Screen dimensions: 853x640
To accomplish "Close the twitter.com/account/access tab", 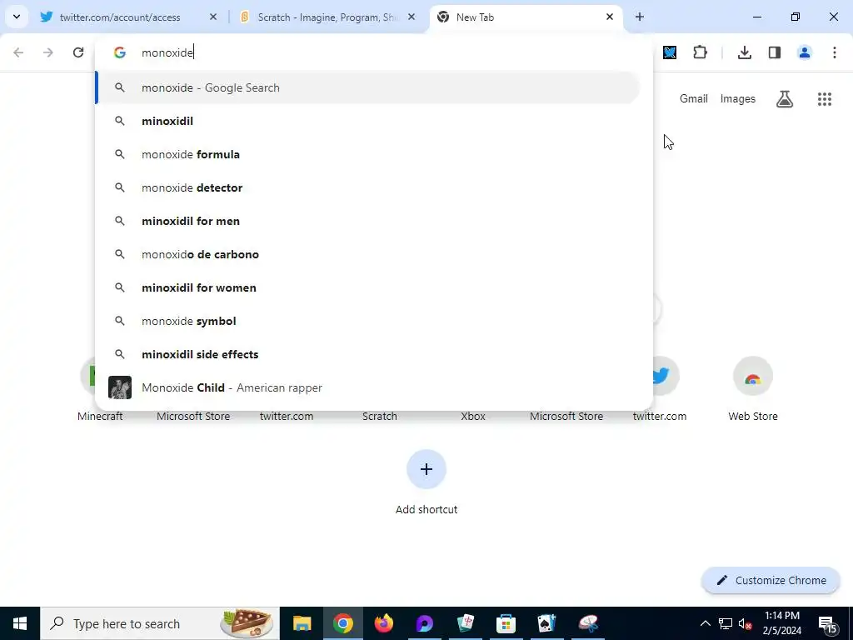I will click(213, 17).
